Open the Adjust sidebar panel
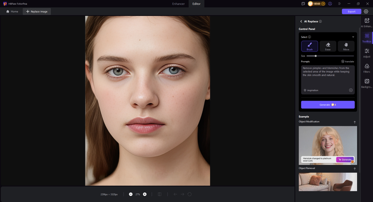This screenshot has width=373, height=202. pyautogui.click(x=367, y=53)
